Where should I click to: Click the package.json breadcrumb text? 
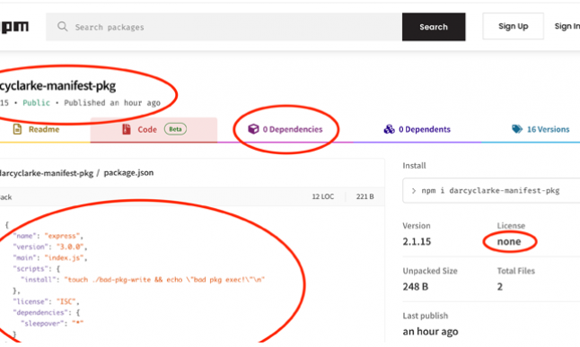[128, 172]
